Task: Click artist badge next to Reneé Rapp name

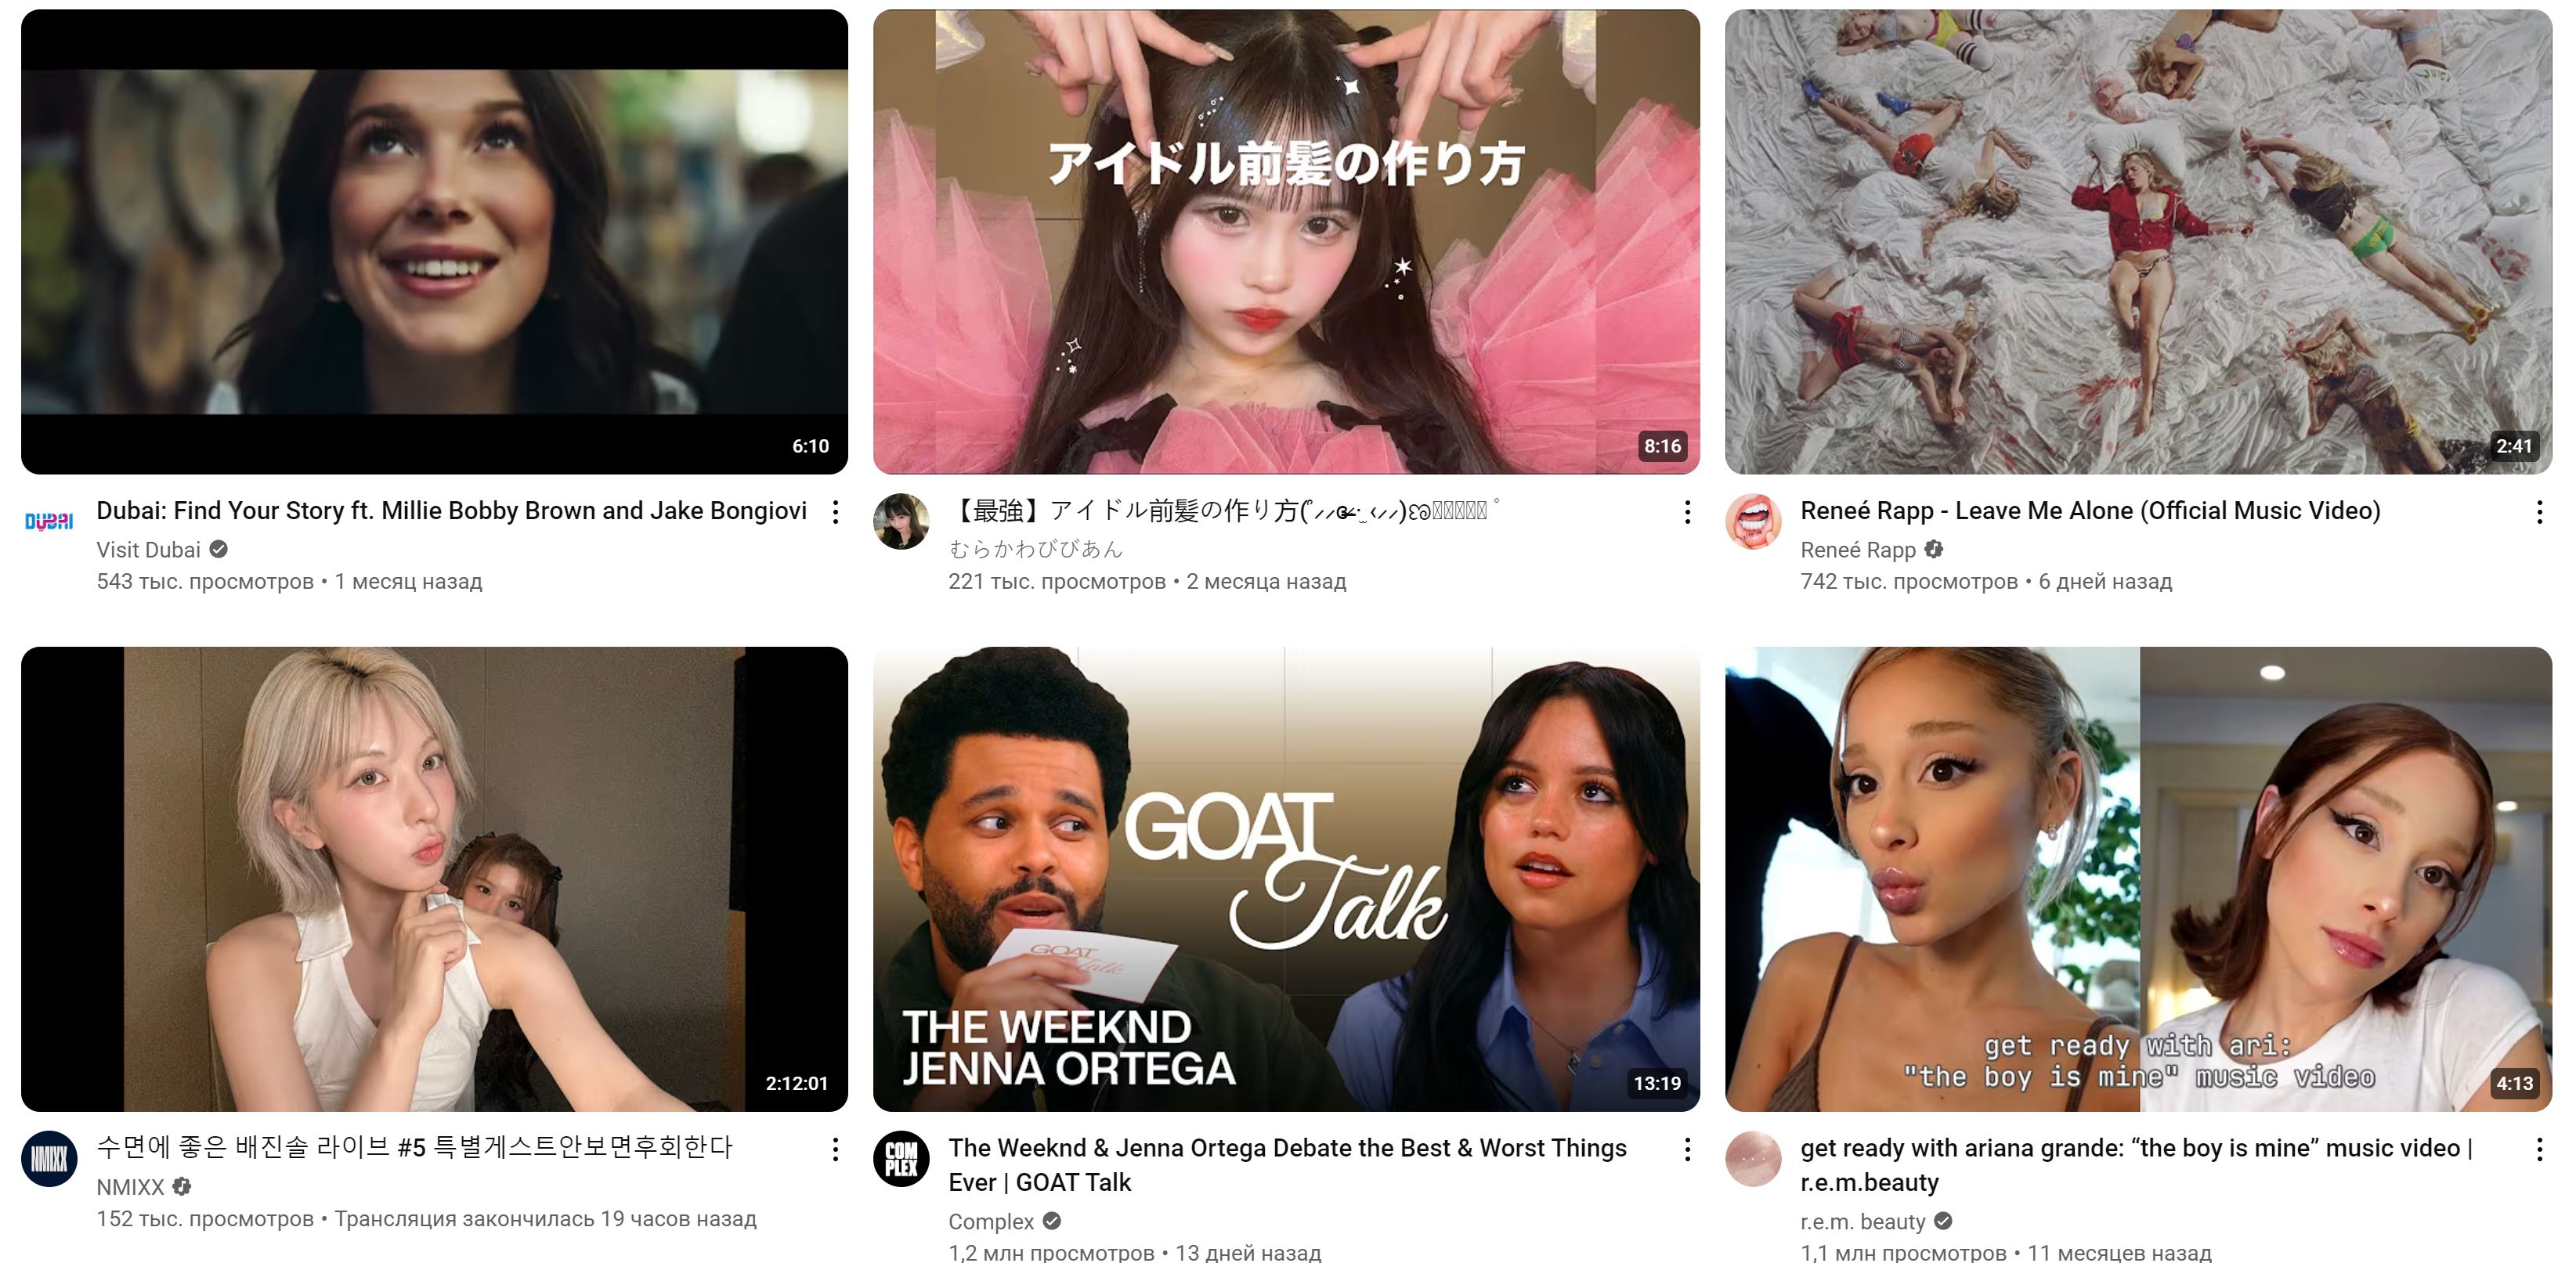Action: point(1934,549)
